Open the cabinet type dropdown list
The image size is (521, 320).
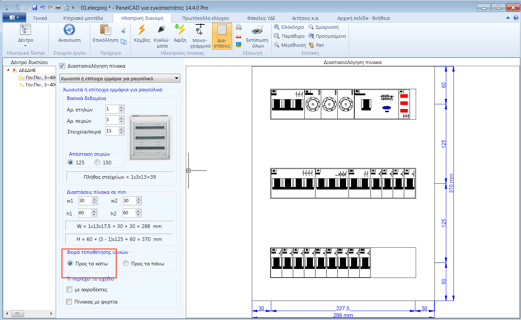(x=176, y=78)
